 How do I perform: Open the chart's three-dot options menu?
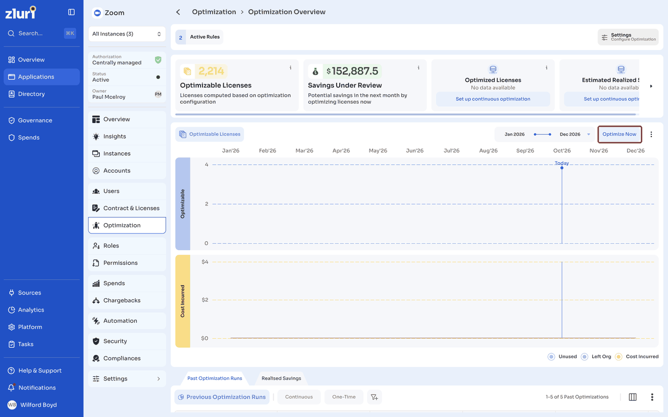pos(651,134)
